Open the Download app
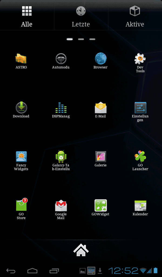 tap(21, 108)
